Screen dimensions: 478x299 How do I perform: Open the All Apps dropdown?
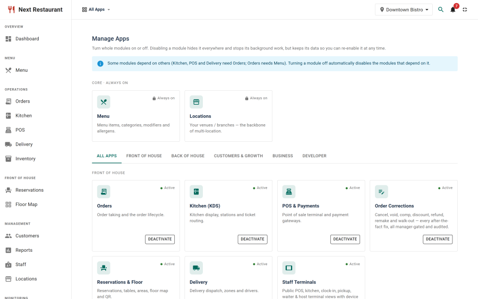tap(96, 10)
